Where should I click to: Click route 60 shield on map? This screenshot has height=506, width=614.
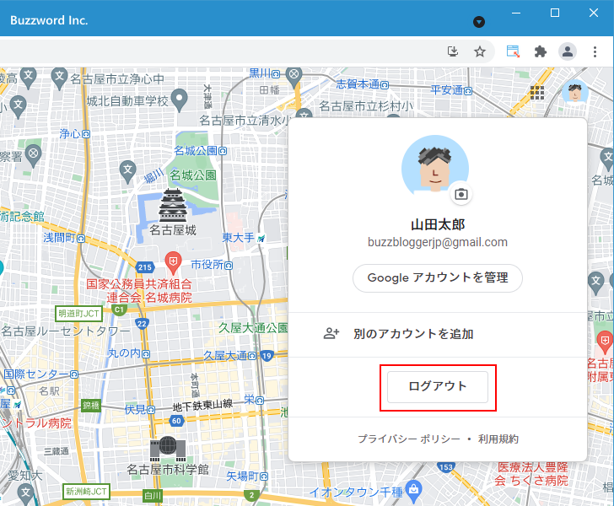176,421
